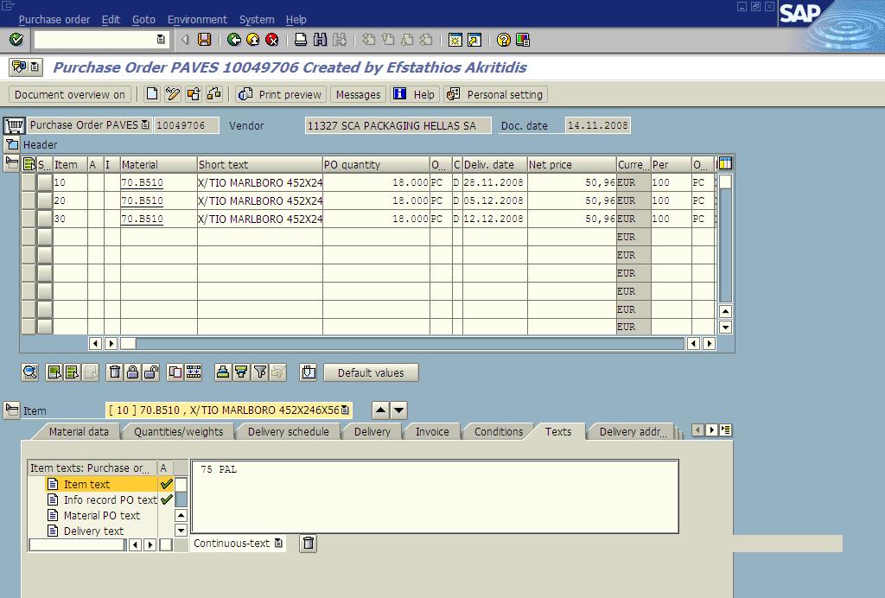The width and height of the screenshot is (885, 598).
Task: Set filter using the funnel icon
Action: point(259,372)
